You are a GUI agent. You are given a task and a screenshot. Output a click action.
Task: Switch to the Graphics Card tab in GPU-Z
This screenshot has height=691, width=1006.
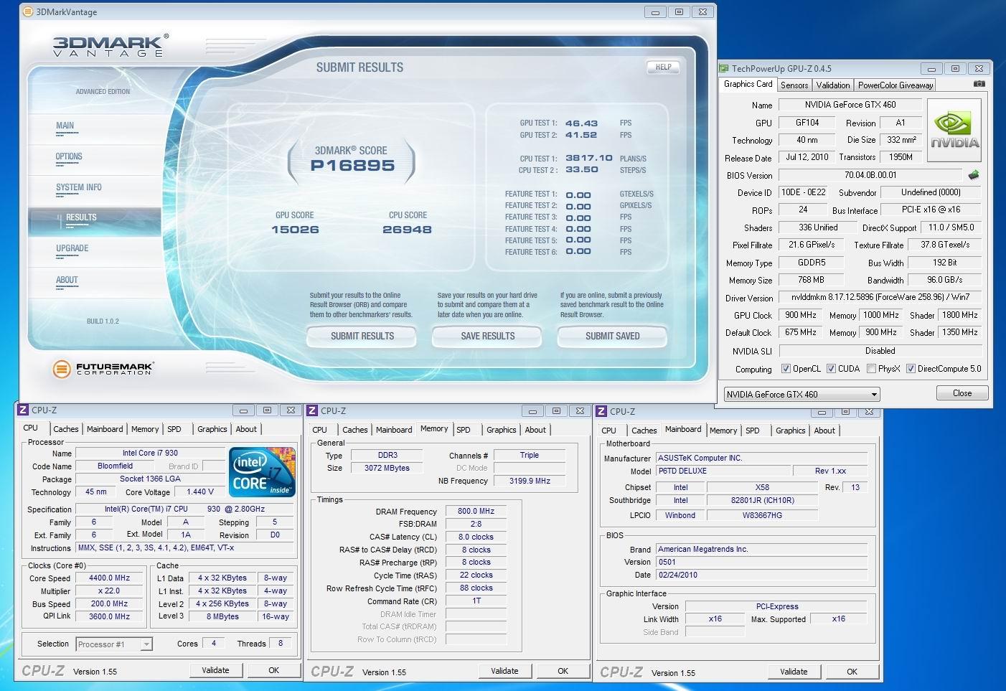748,84
